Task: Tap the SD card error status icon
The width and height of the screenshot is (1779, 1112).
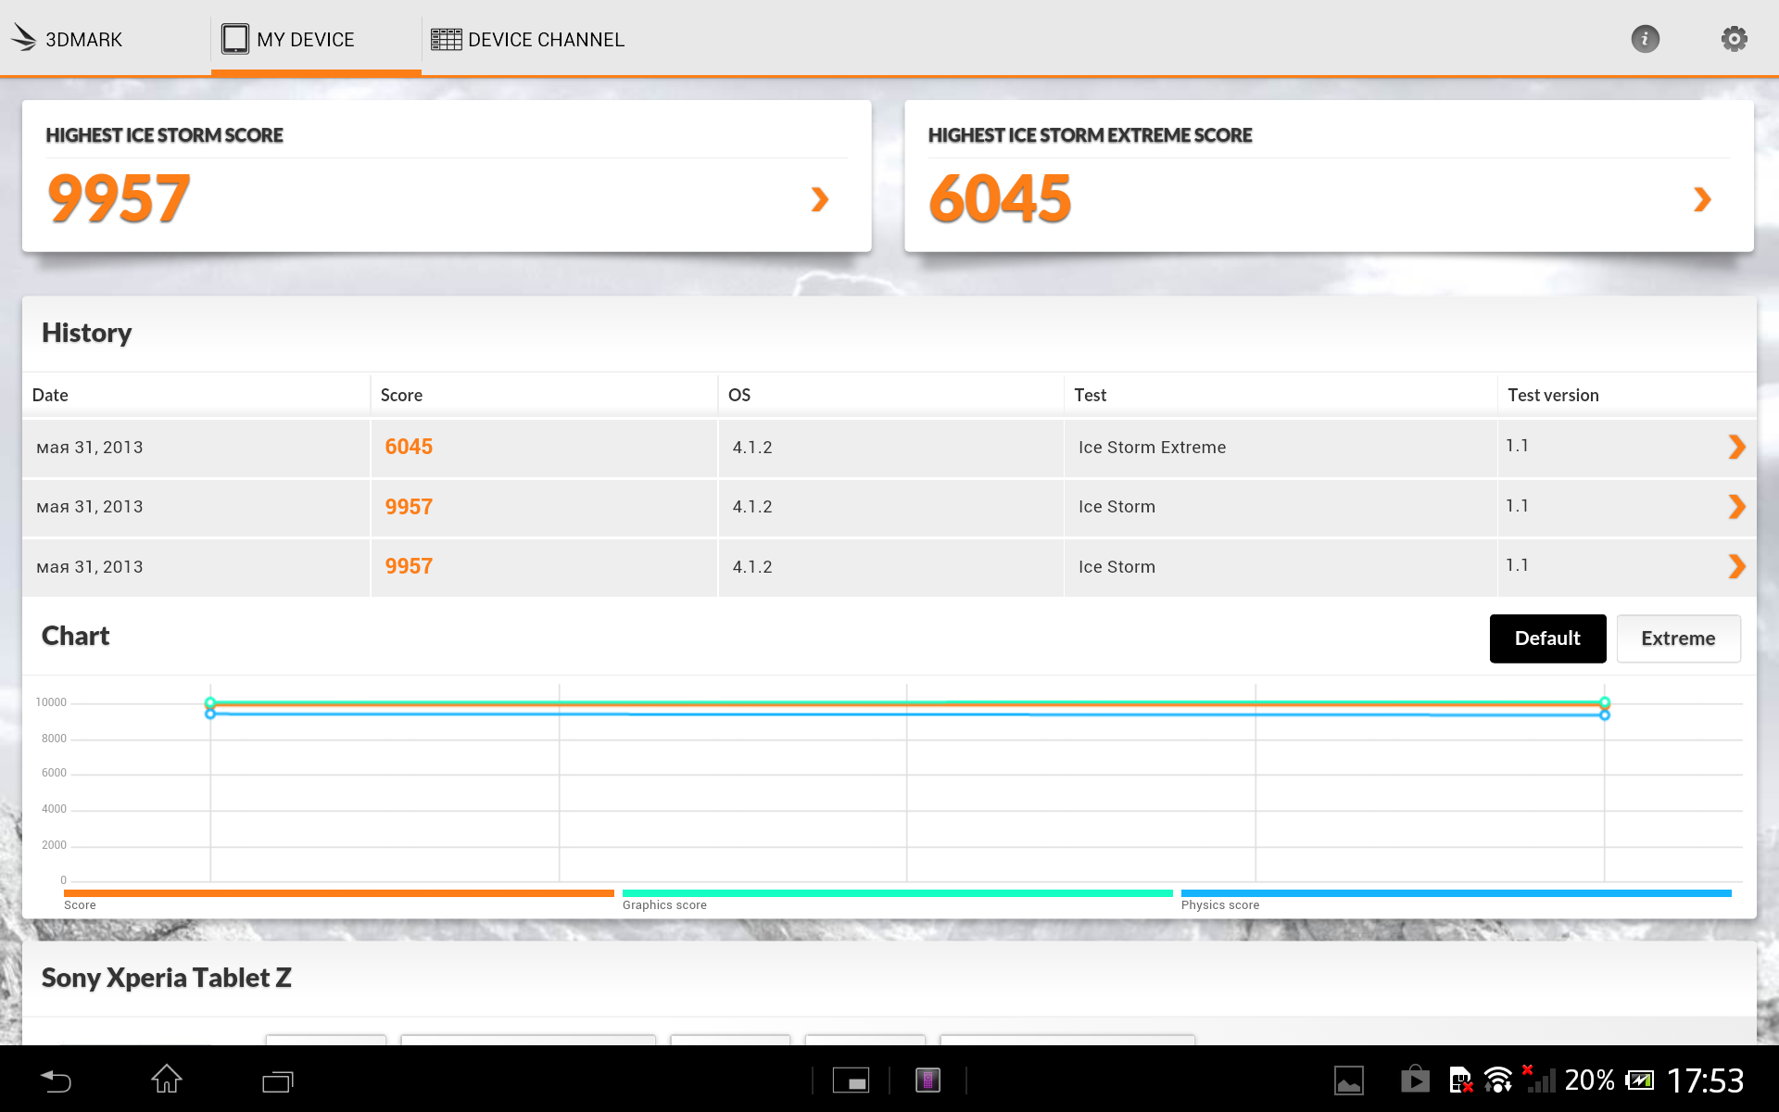Action: 1460,1080
